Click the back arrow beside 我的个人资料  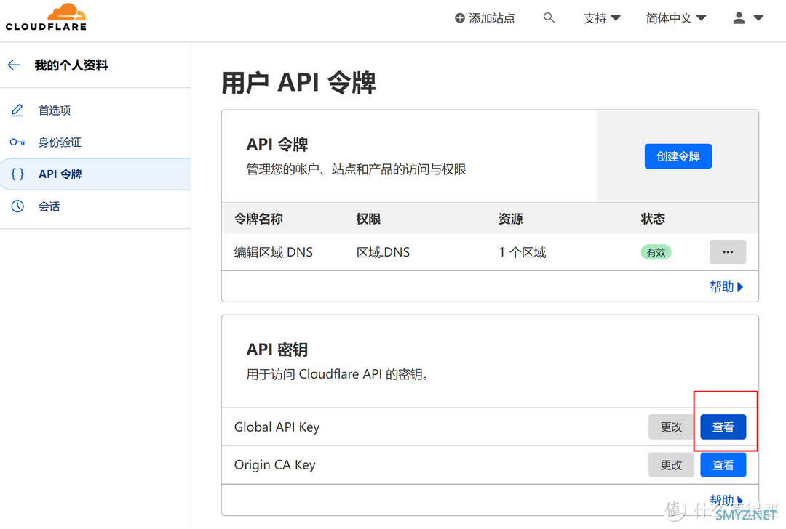pos(14,65)
